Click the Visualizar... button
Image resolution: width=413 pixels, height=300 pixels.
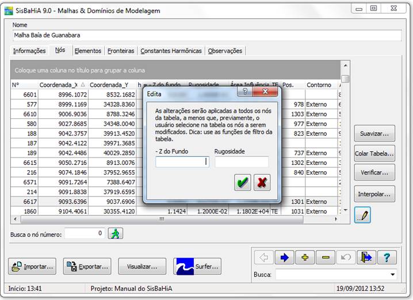(x=142, y=266)
